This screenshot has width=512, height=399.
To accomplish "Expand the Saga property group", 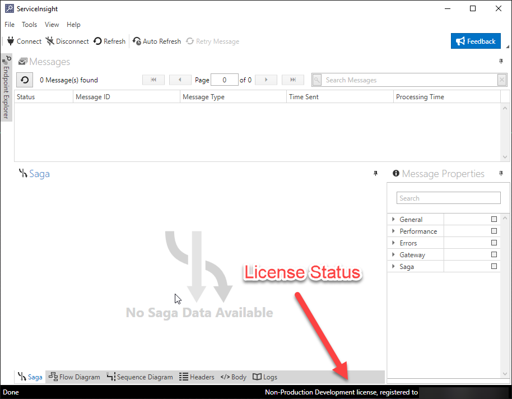I will [393, 266].
